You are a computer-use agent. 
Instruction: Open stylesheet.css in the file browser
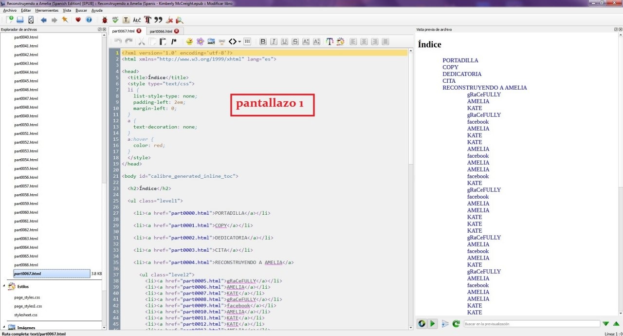(x=27, y=315)
